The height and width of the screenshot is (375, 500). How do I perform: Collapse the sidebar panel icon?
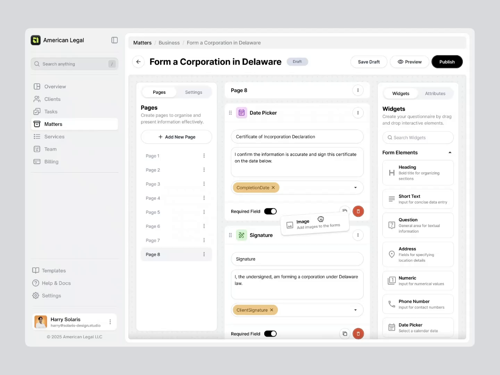(x=115, y=40)
